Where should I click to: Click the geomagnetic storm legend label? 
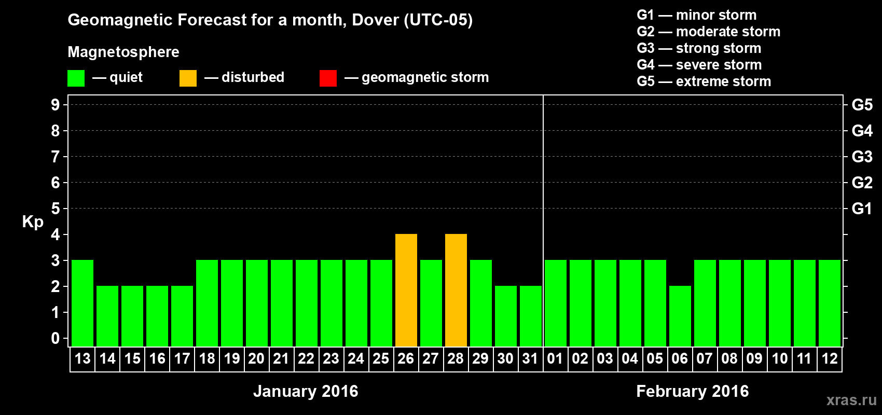point(425,78)
